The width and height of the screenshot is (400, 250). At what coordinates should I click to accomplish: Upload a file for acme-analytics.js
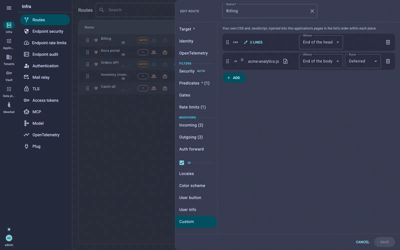pyautogui.click(x=285, y=61)
